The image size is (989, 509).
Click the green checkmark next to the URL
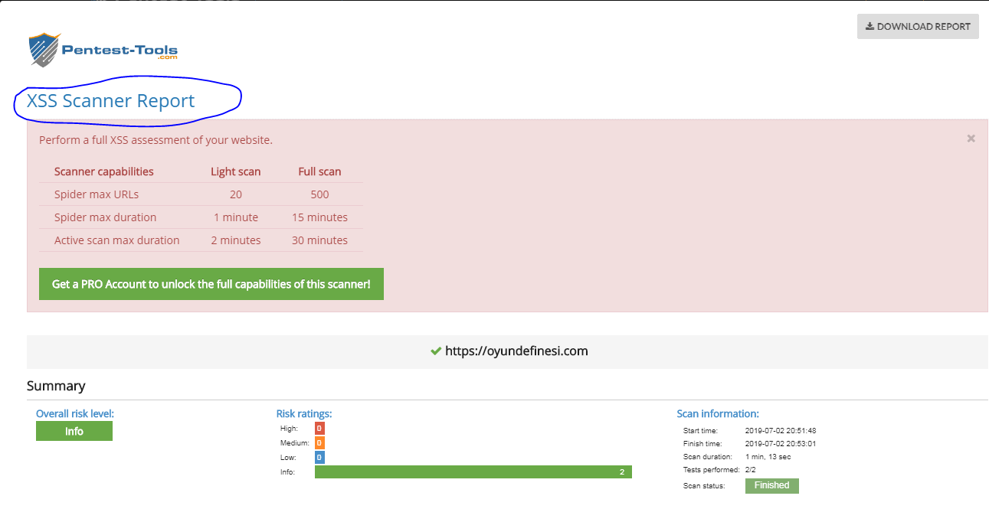(x=436, y=351)
